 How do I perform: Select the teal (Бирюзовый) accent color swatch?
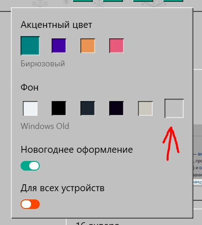[30, 46]
